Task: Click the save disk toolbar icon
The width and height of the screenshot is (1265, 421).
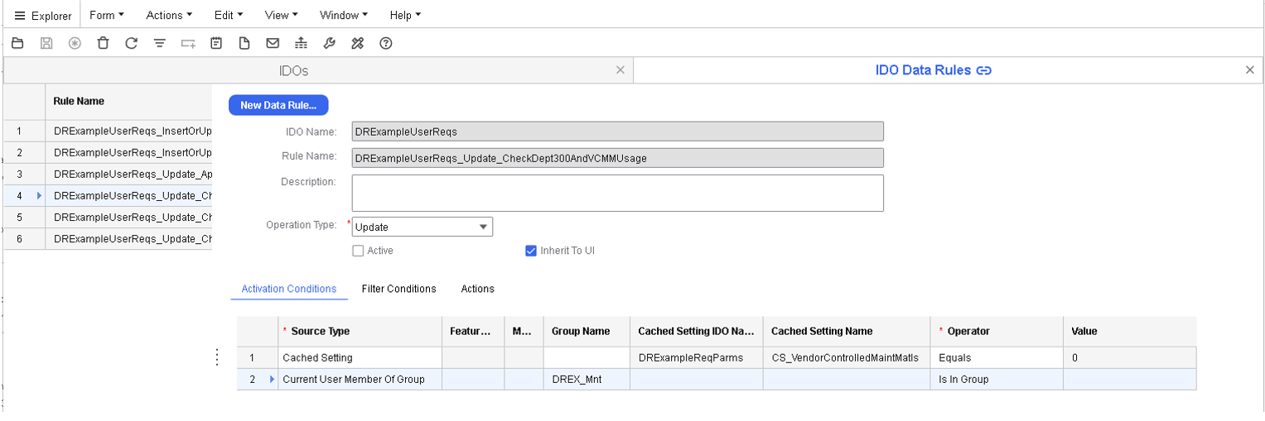Action: (x=47, y=43)
